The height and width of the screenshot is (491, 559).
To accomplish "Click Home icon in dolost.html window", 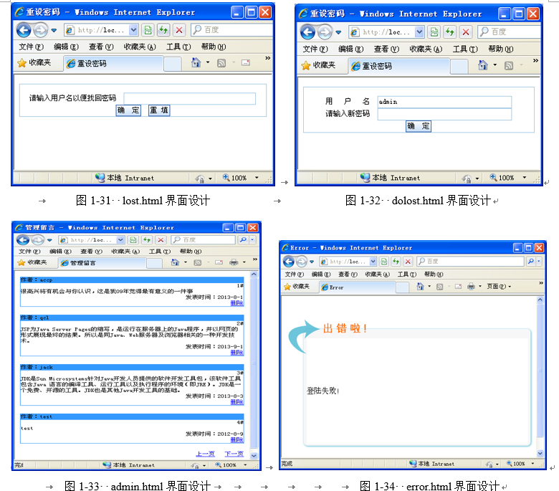I will 483,65.
